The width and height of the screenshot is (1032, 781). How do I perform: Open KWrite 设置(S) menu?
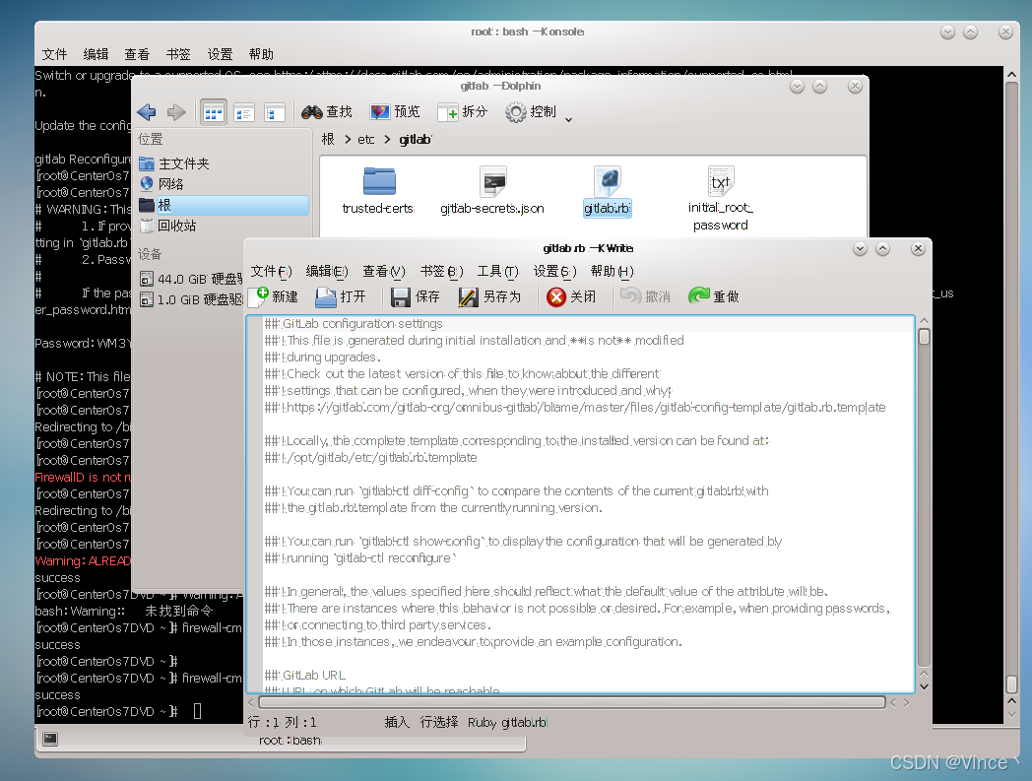[554, 271]
